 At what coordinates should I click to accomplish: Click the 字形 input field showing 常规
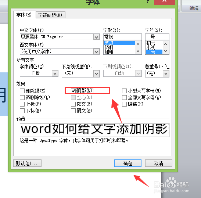[x=122, y=37]
